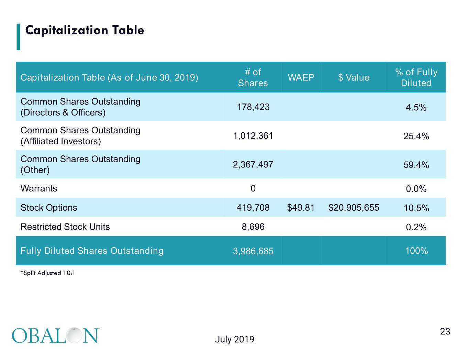
Task: Click the Restricted Stock Units label
Action: click(x=65, y=227)
